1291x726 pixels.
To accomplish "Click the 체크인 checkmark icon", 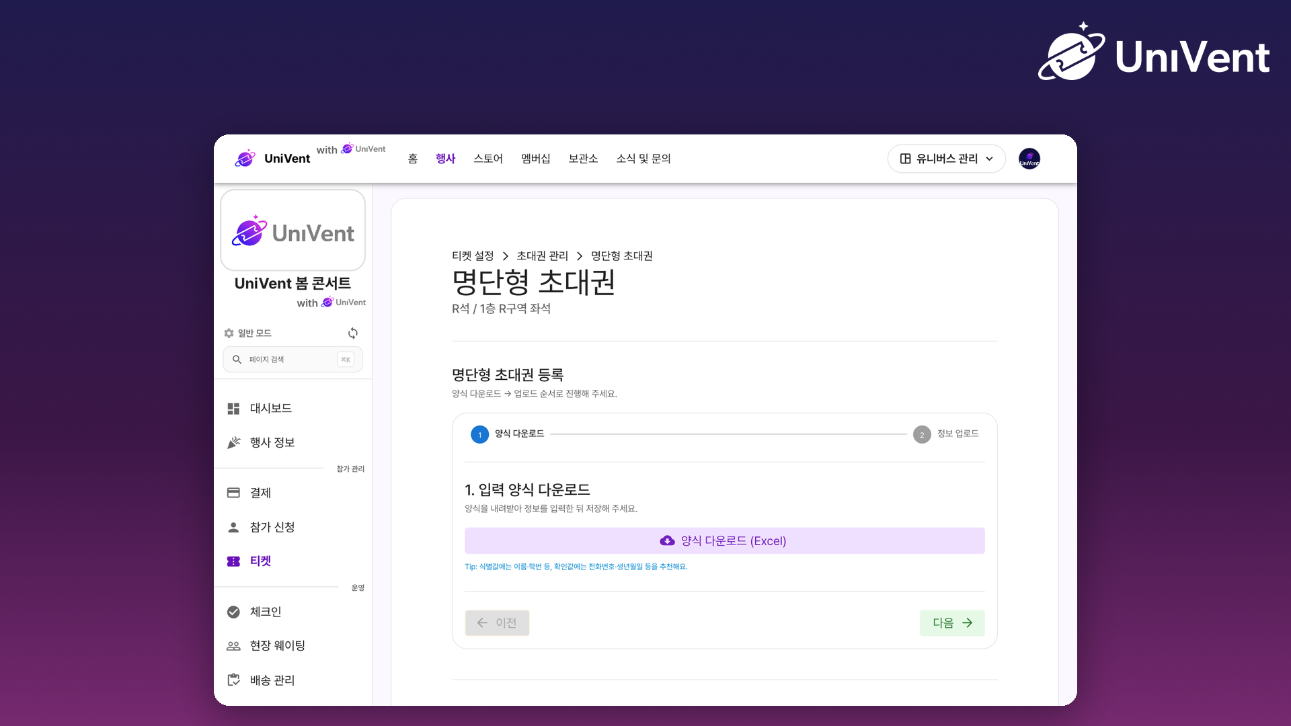I will click(x=233, y=612).
